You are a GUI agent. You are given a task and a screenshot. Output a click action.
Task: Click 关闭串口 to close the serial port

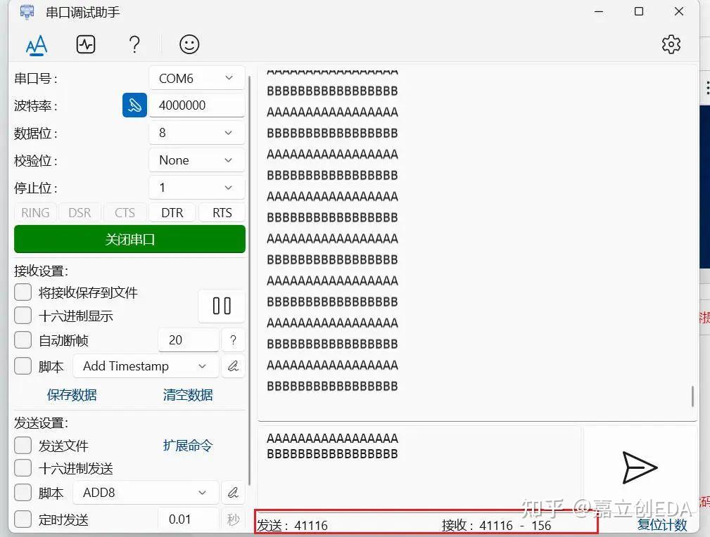pos(129,239)
